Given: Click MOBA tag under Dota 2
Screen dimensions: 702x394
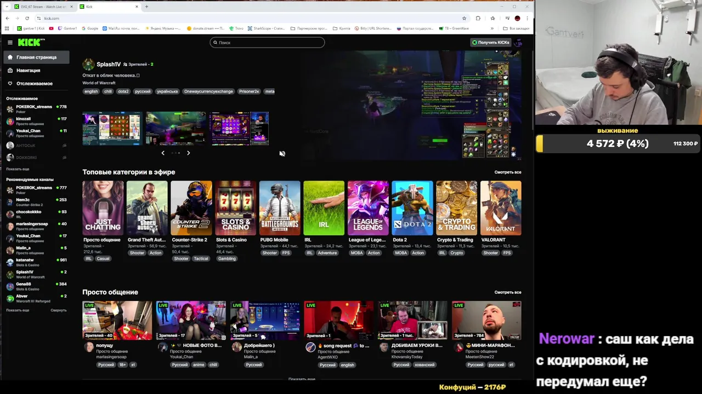Looking at the screenshot, I should (x=401, y=253).
